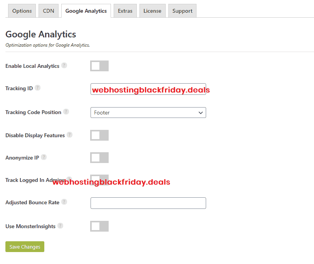Image resolution: width=314 pixels, height=264 pixels.
Task: Open the Options tab
Action: (22, 11)
